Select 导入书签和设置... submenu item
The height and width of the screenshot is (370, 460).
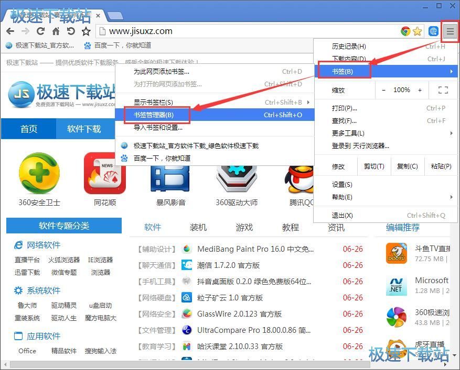pos(215,127)
